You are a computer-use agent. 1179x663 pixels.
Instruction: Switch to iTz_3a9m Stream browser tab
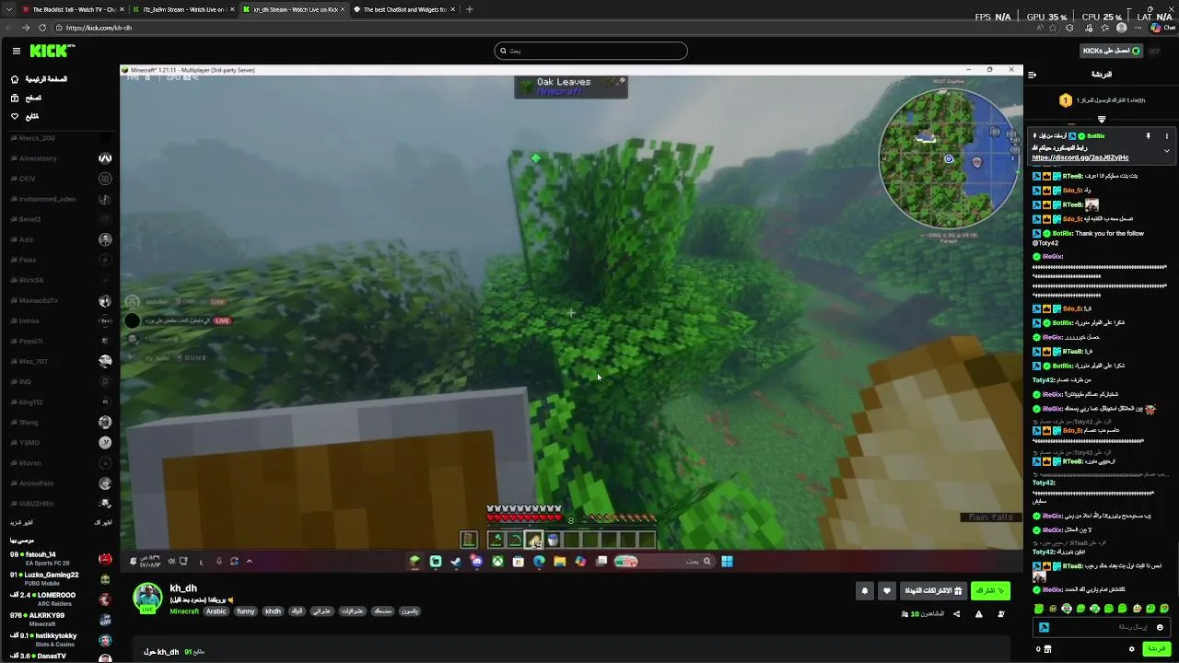click(182, 9)
